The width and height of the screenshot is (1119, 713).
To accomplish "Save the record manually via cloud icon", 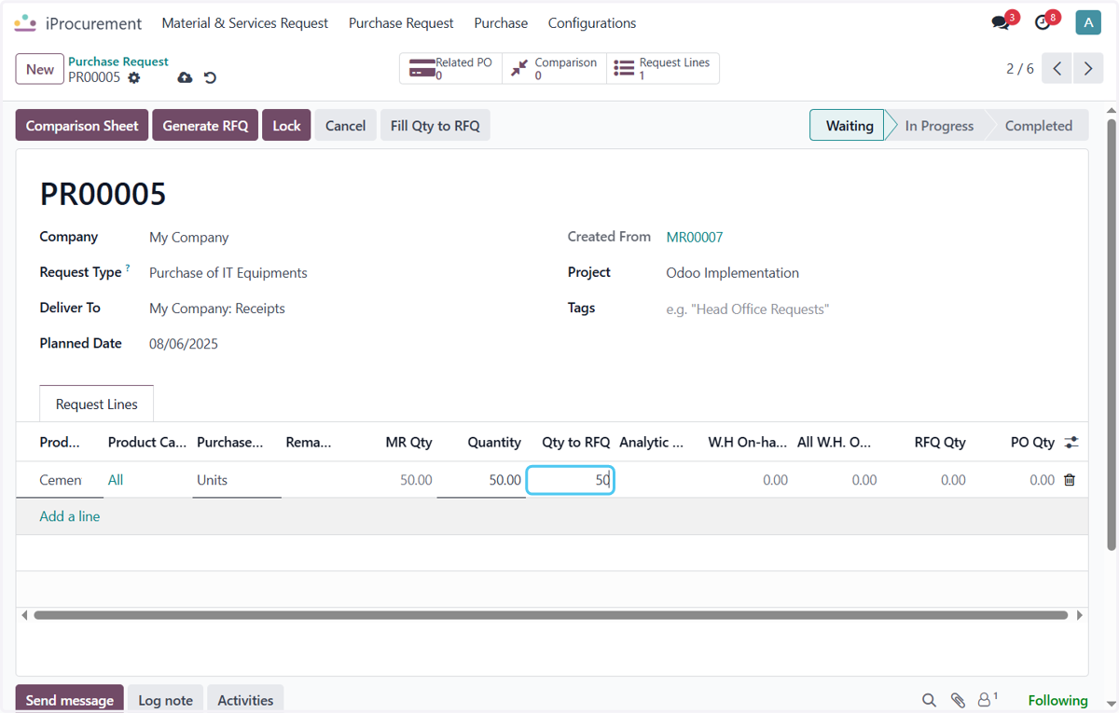I will coord(185,77).
